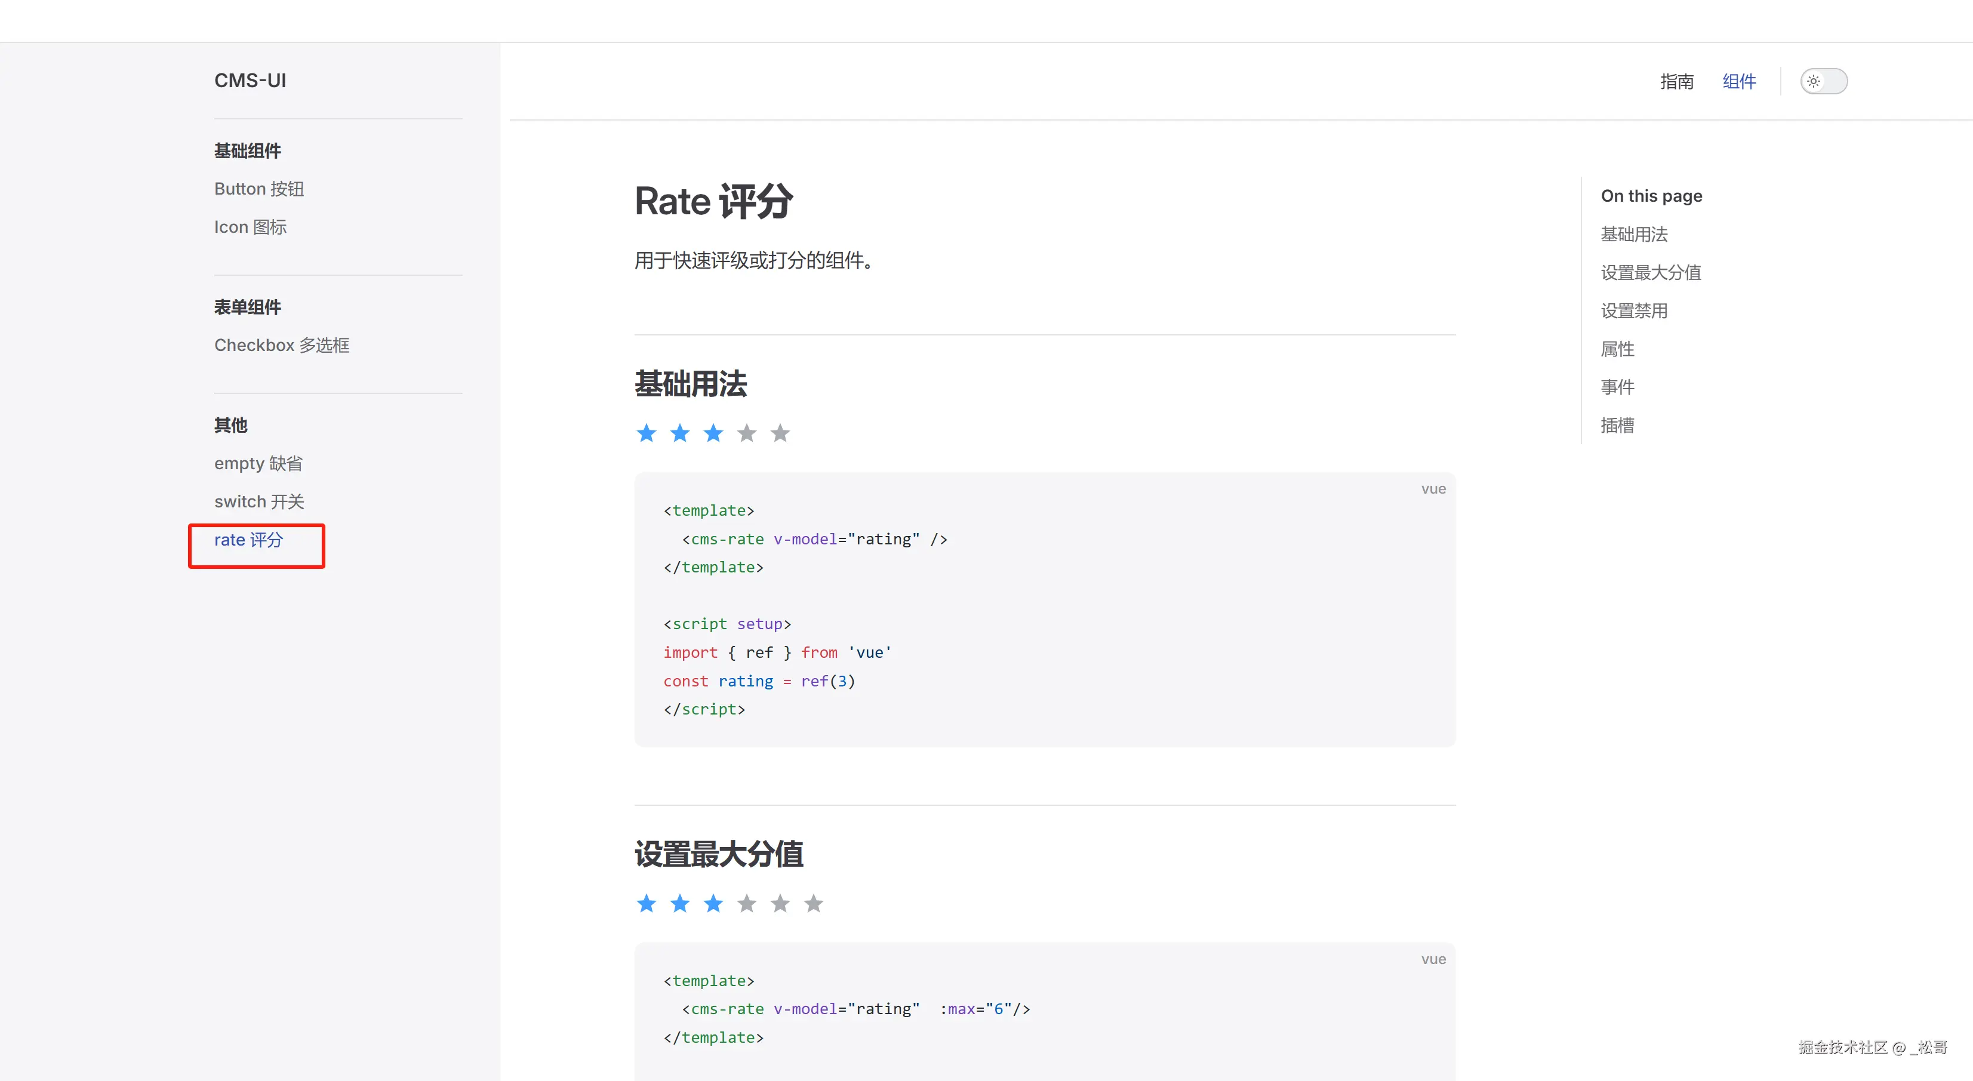The image size is (1973, 1081).
Task: Click the third star in 设置最大分值 rating
Action: click(713, 903)
